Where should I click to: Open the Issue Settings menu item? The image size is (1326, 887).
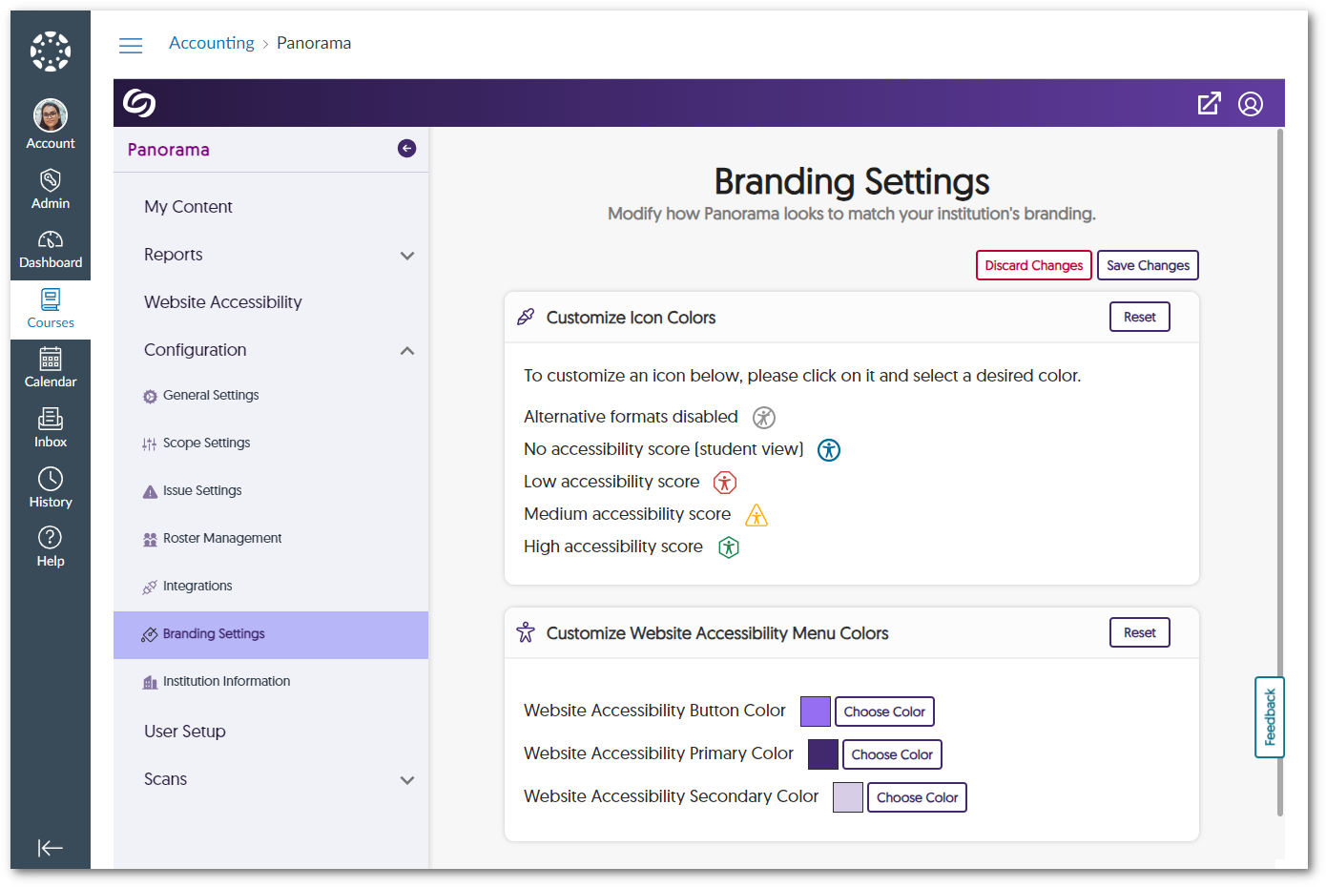coord(202,491)
